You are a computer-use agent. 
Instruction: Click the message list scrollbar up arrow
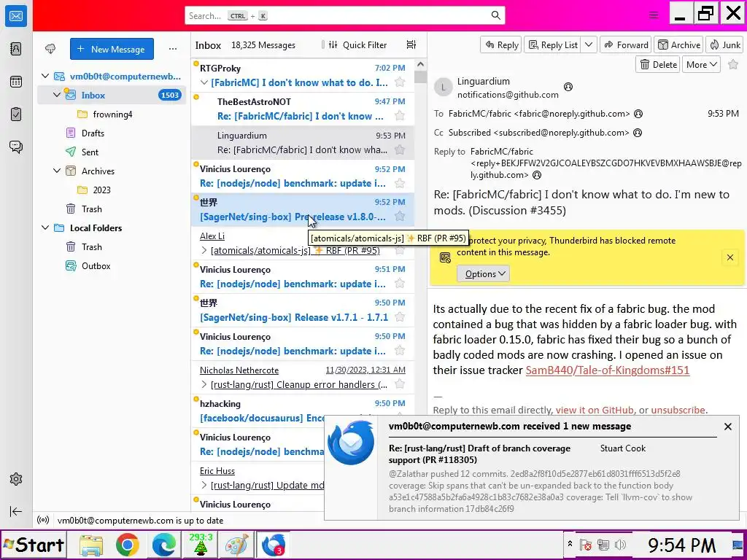(420, 65)
